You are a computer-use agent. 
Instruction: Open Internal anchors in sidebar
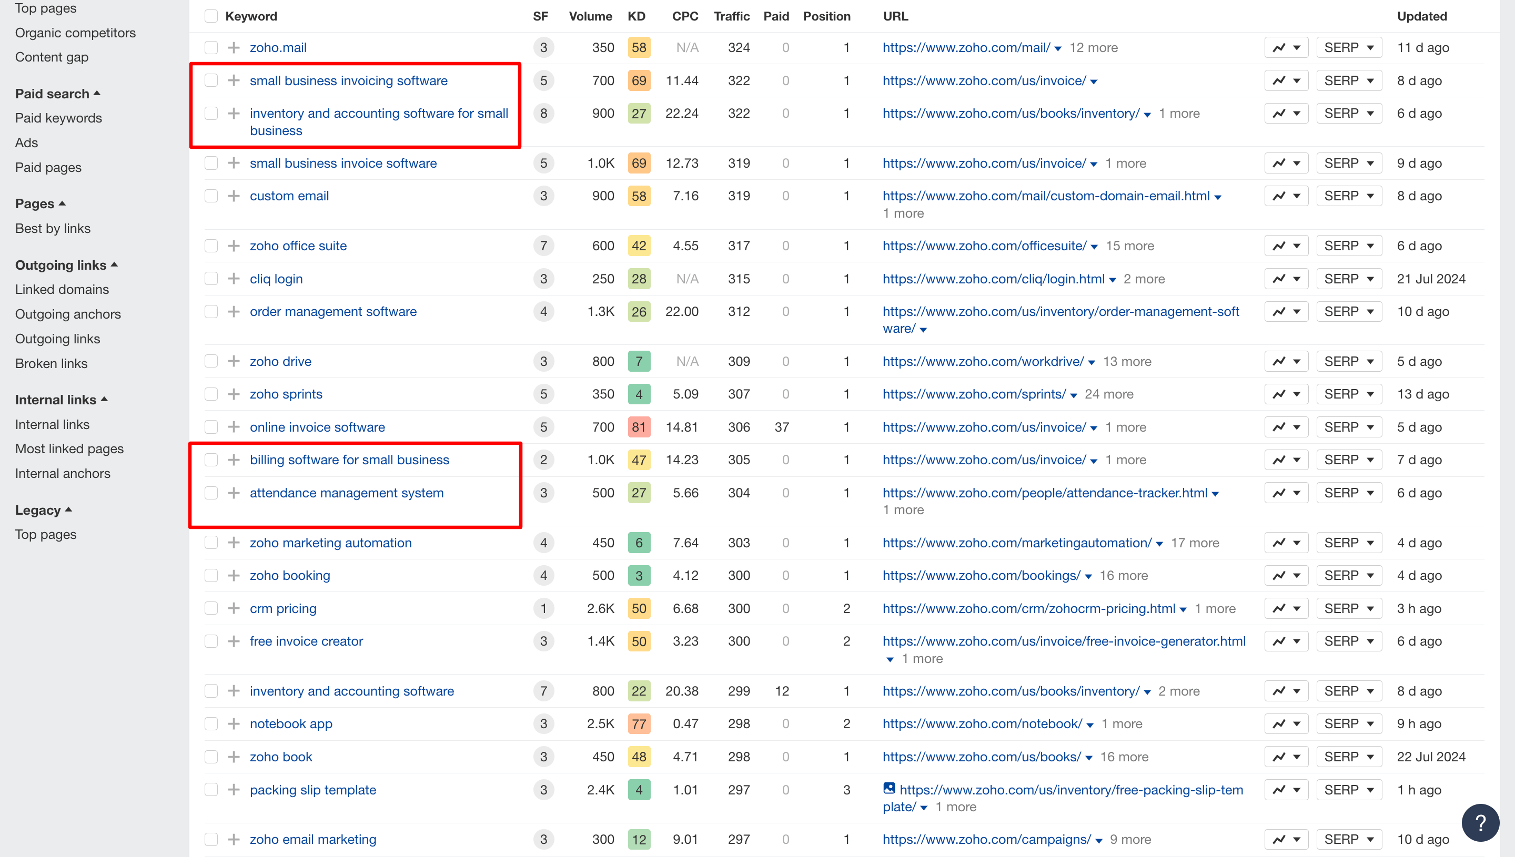[63, 474]
